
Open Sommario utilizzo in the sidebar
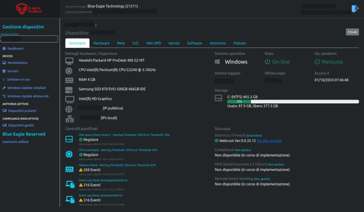(x=16, y=142)
